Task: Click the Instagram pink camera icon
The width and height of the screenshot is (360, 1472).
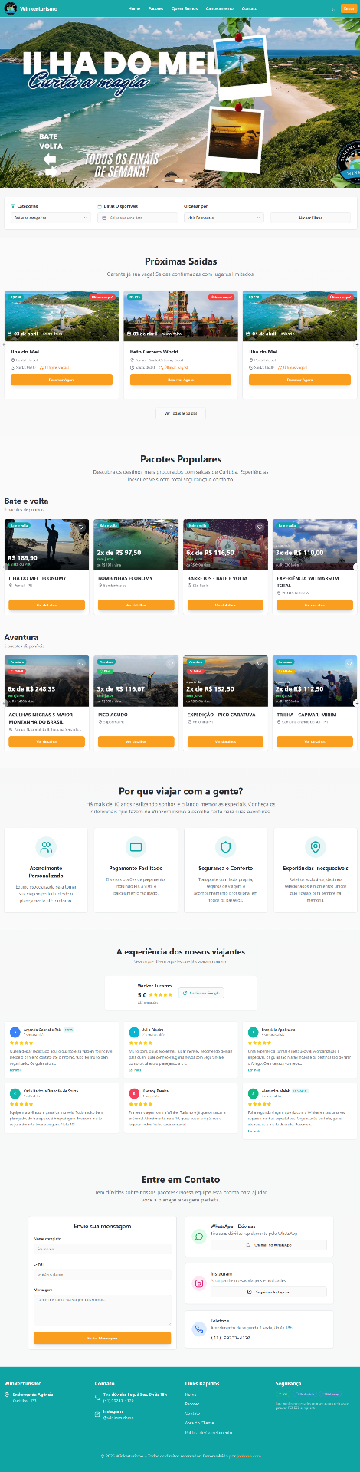Action: [199, 1283]
